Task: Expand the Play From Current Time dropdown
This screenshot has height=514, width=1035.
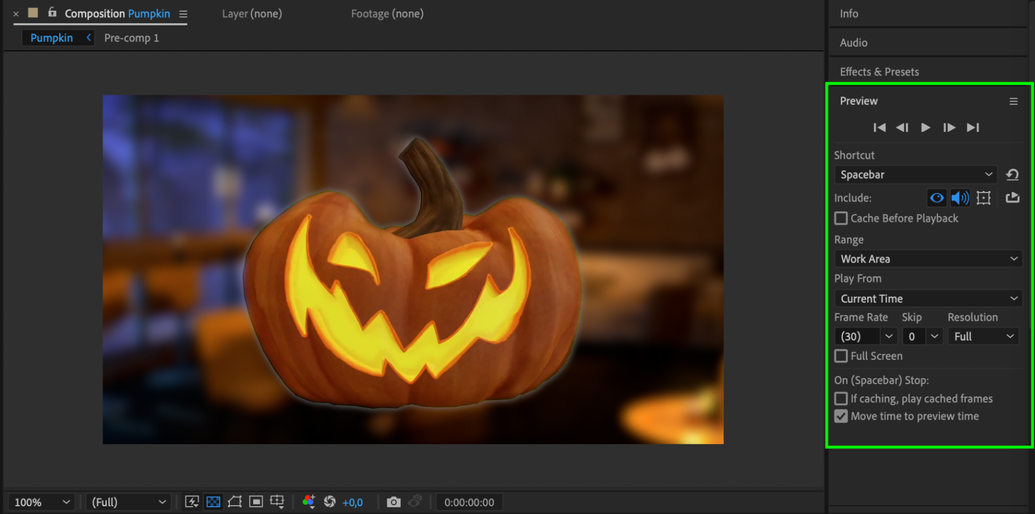Action: [x=928, y=299]
